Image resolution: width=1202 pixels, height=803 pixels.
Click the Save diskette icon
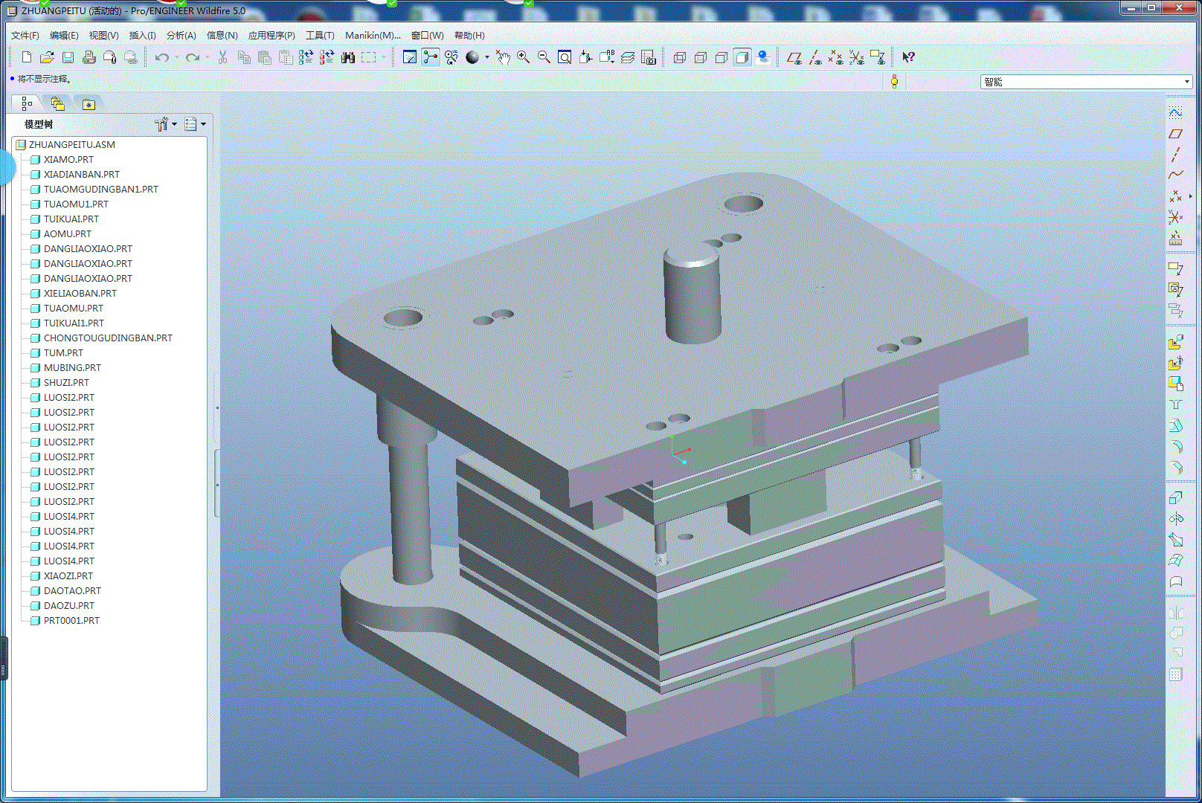pos(68,57)
